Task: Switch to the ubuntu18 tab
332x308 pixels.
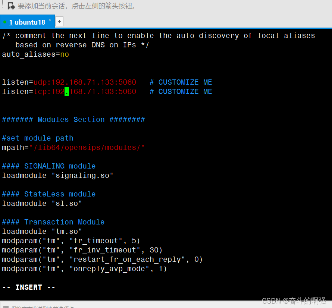Action: [x=28, y=22]
